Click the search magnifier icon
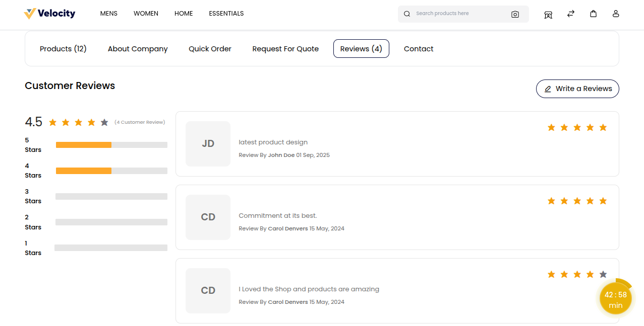 click(407, 14)
